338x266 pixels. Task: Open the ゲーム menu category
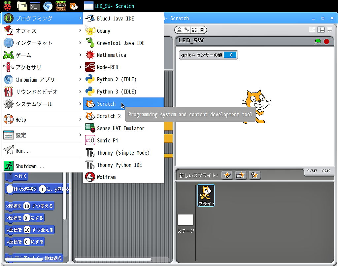coord(43,55)
